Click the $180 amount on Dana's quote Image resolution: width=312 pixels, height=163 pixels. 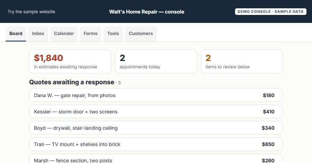(269, 95)
